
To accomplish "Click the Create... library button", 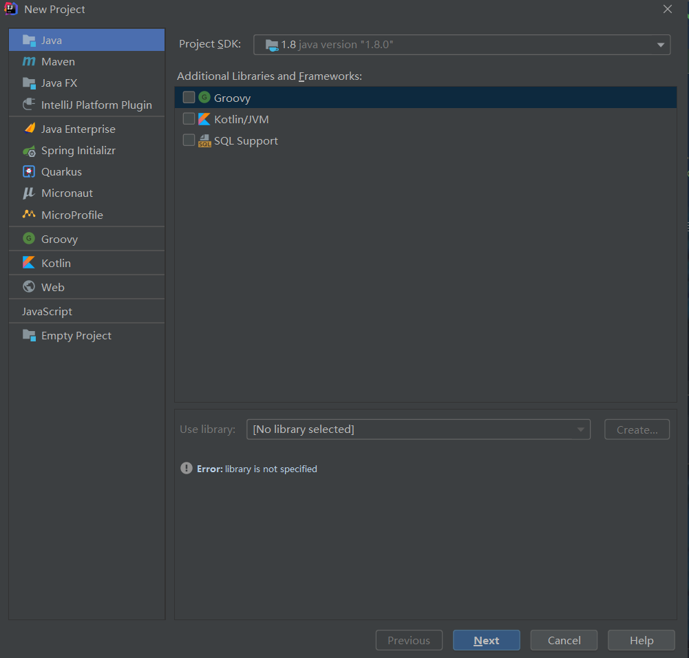I will tap(637, 429).
